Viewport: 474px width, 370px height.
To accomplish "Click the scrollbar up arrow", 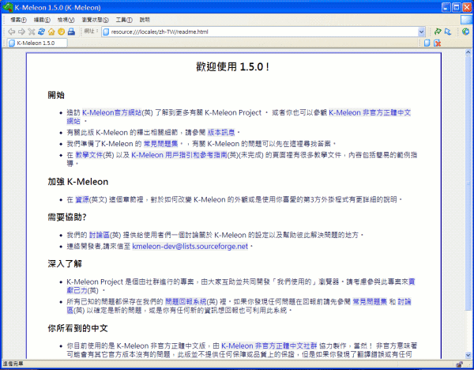I will pos(468,52).
